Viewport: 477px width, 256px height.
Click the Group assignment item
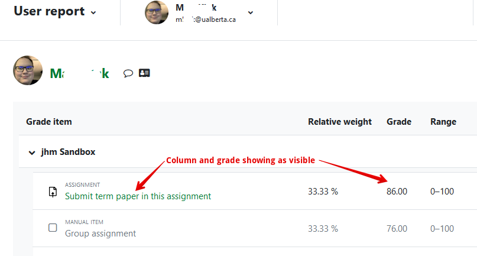pyautogui.click(x=100, y=233)
